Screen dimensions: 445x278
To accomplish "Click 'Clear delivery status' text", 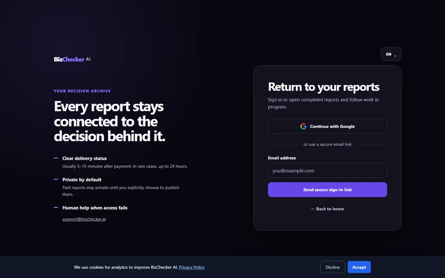I will click(x=85, y=158).
